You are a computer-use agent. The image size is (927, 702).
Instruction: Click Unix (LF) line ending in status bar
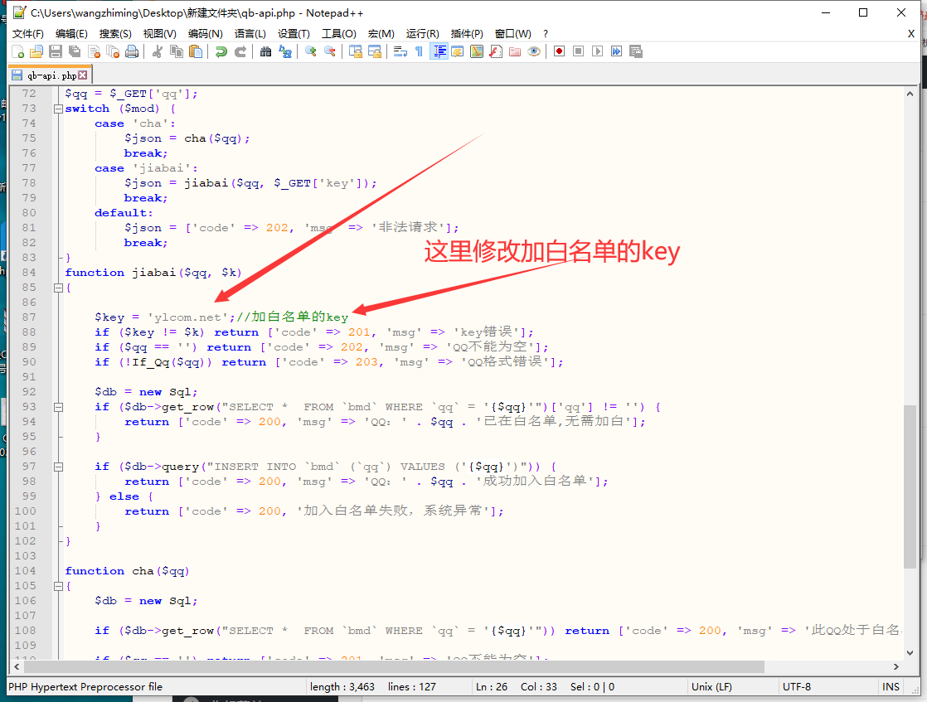(x=711, y=686)
